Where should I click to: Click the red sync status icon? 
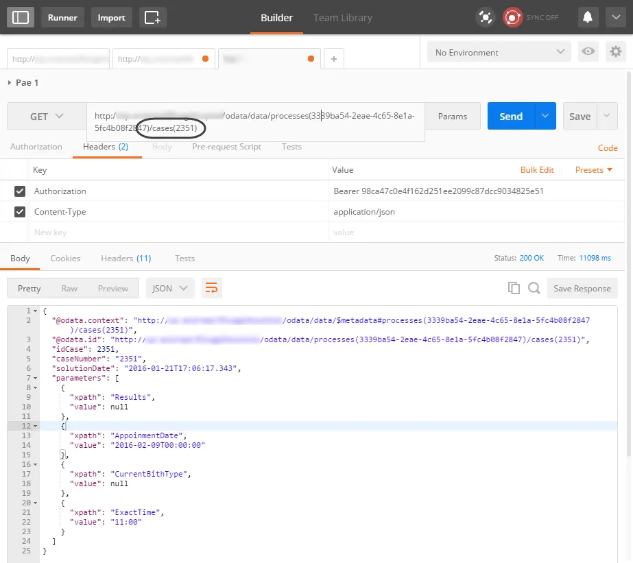click(x=512, y=17)
